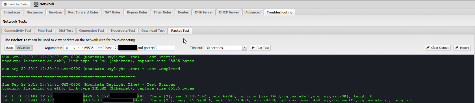
Task: Click into the Arguments input field
Action: 119,48
